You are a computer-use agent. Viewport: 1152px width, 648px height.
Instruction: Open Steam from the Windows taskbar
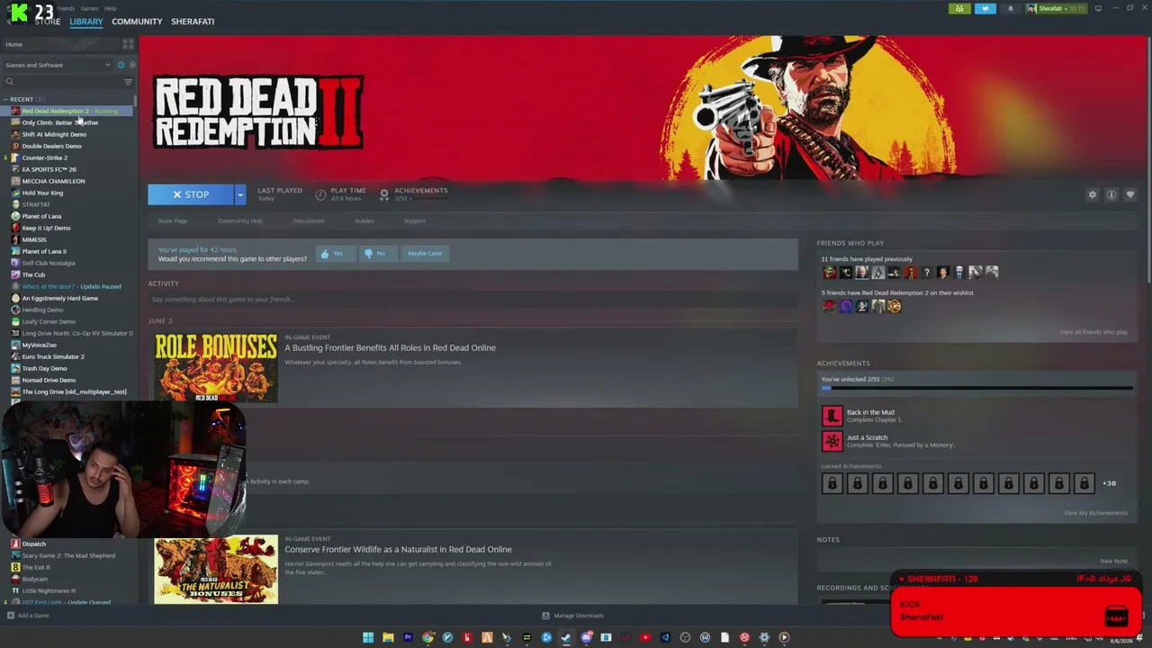point(566,637)
